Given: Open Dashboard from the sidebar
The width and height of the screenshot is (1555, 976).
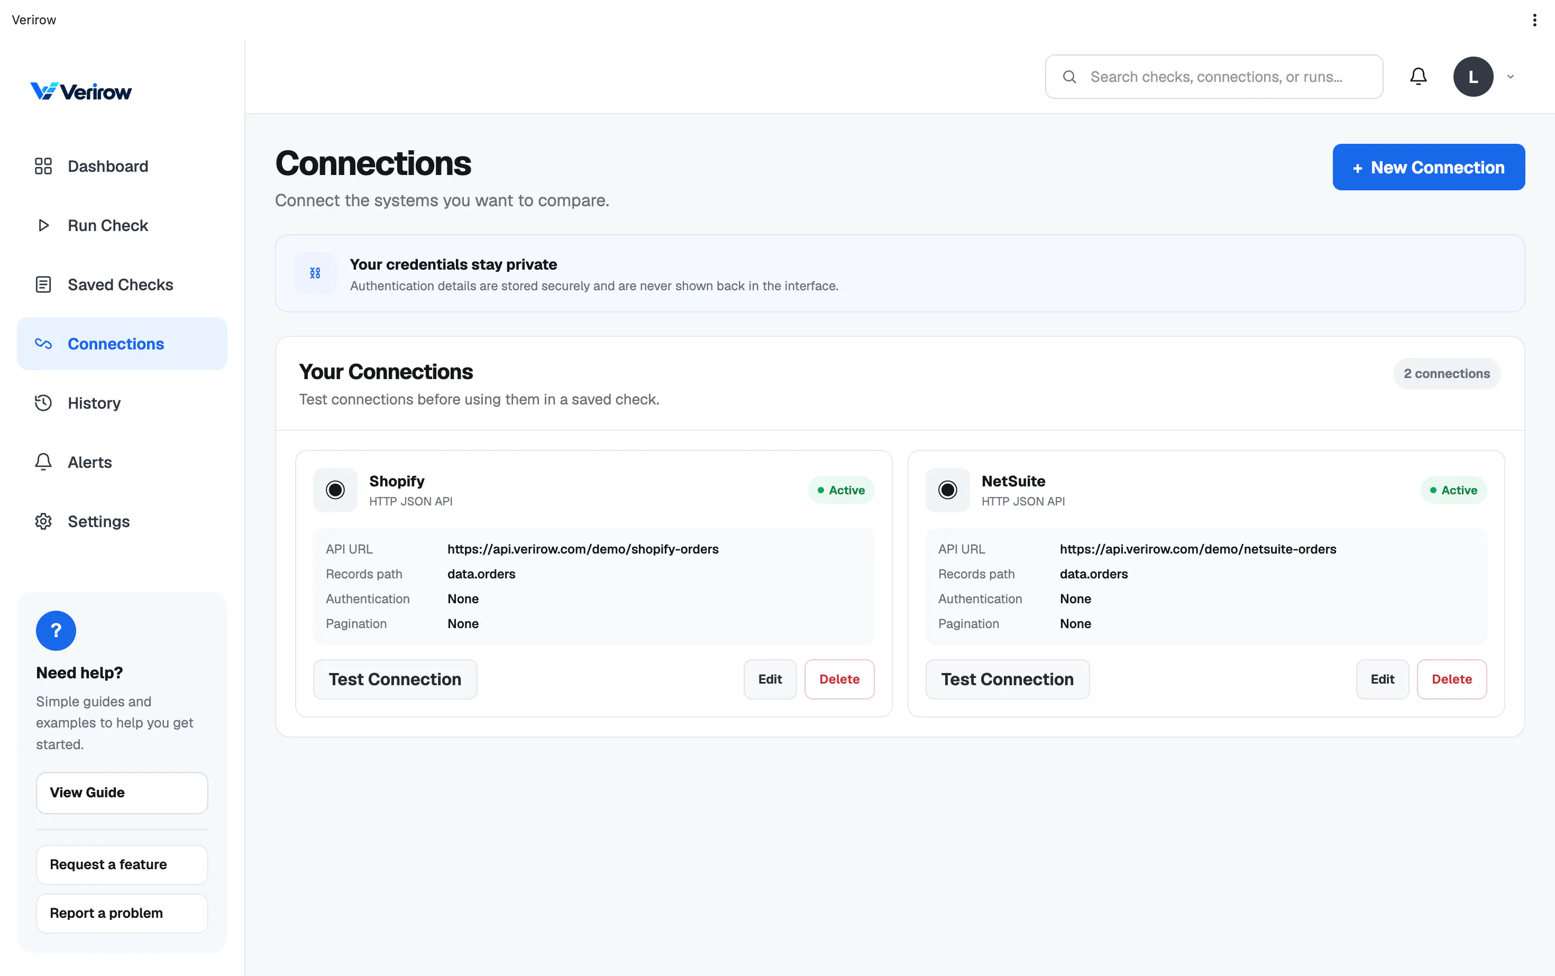Looking at the screenshot, I should [122, 166].
